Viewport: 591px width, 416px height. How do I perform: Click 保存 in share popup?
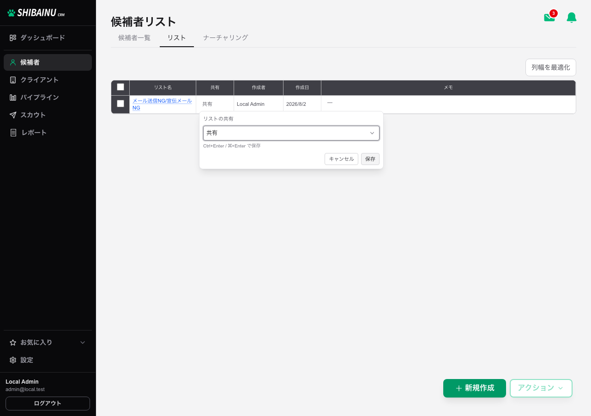click(x=370, y=159)
